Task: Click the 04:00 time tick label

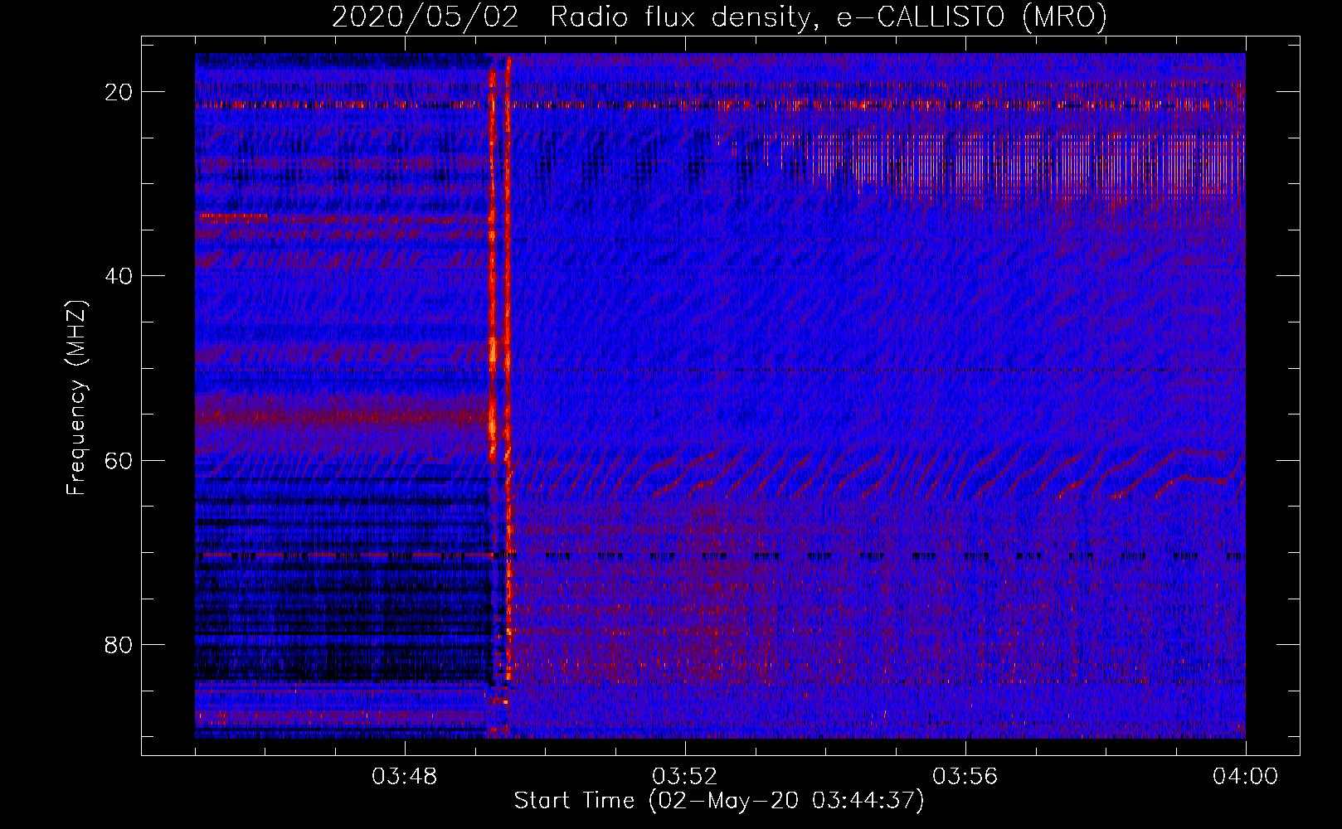Action: pos(1245,777)
